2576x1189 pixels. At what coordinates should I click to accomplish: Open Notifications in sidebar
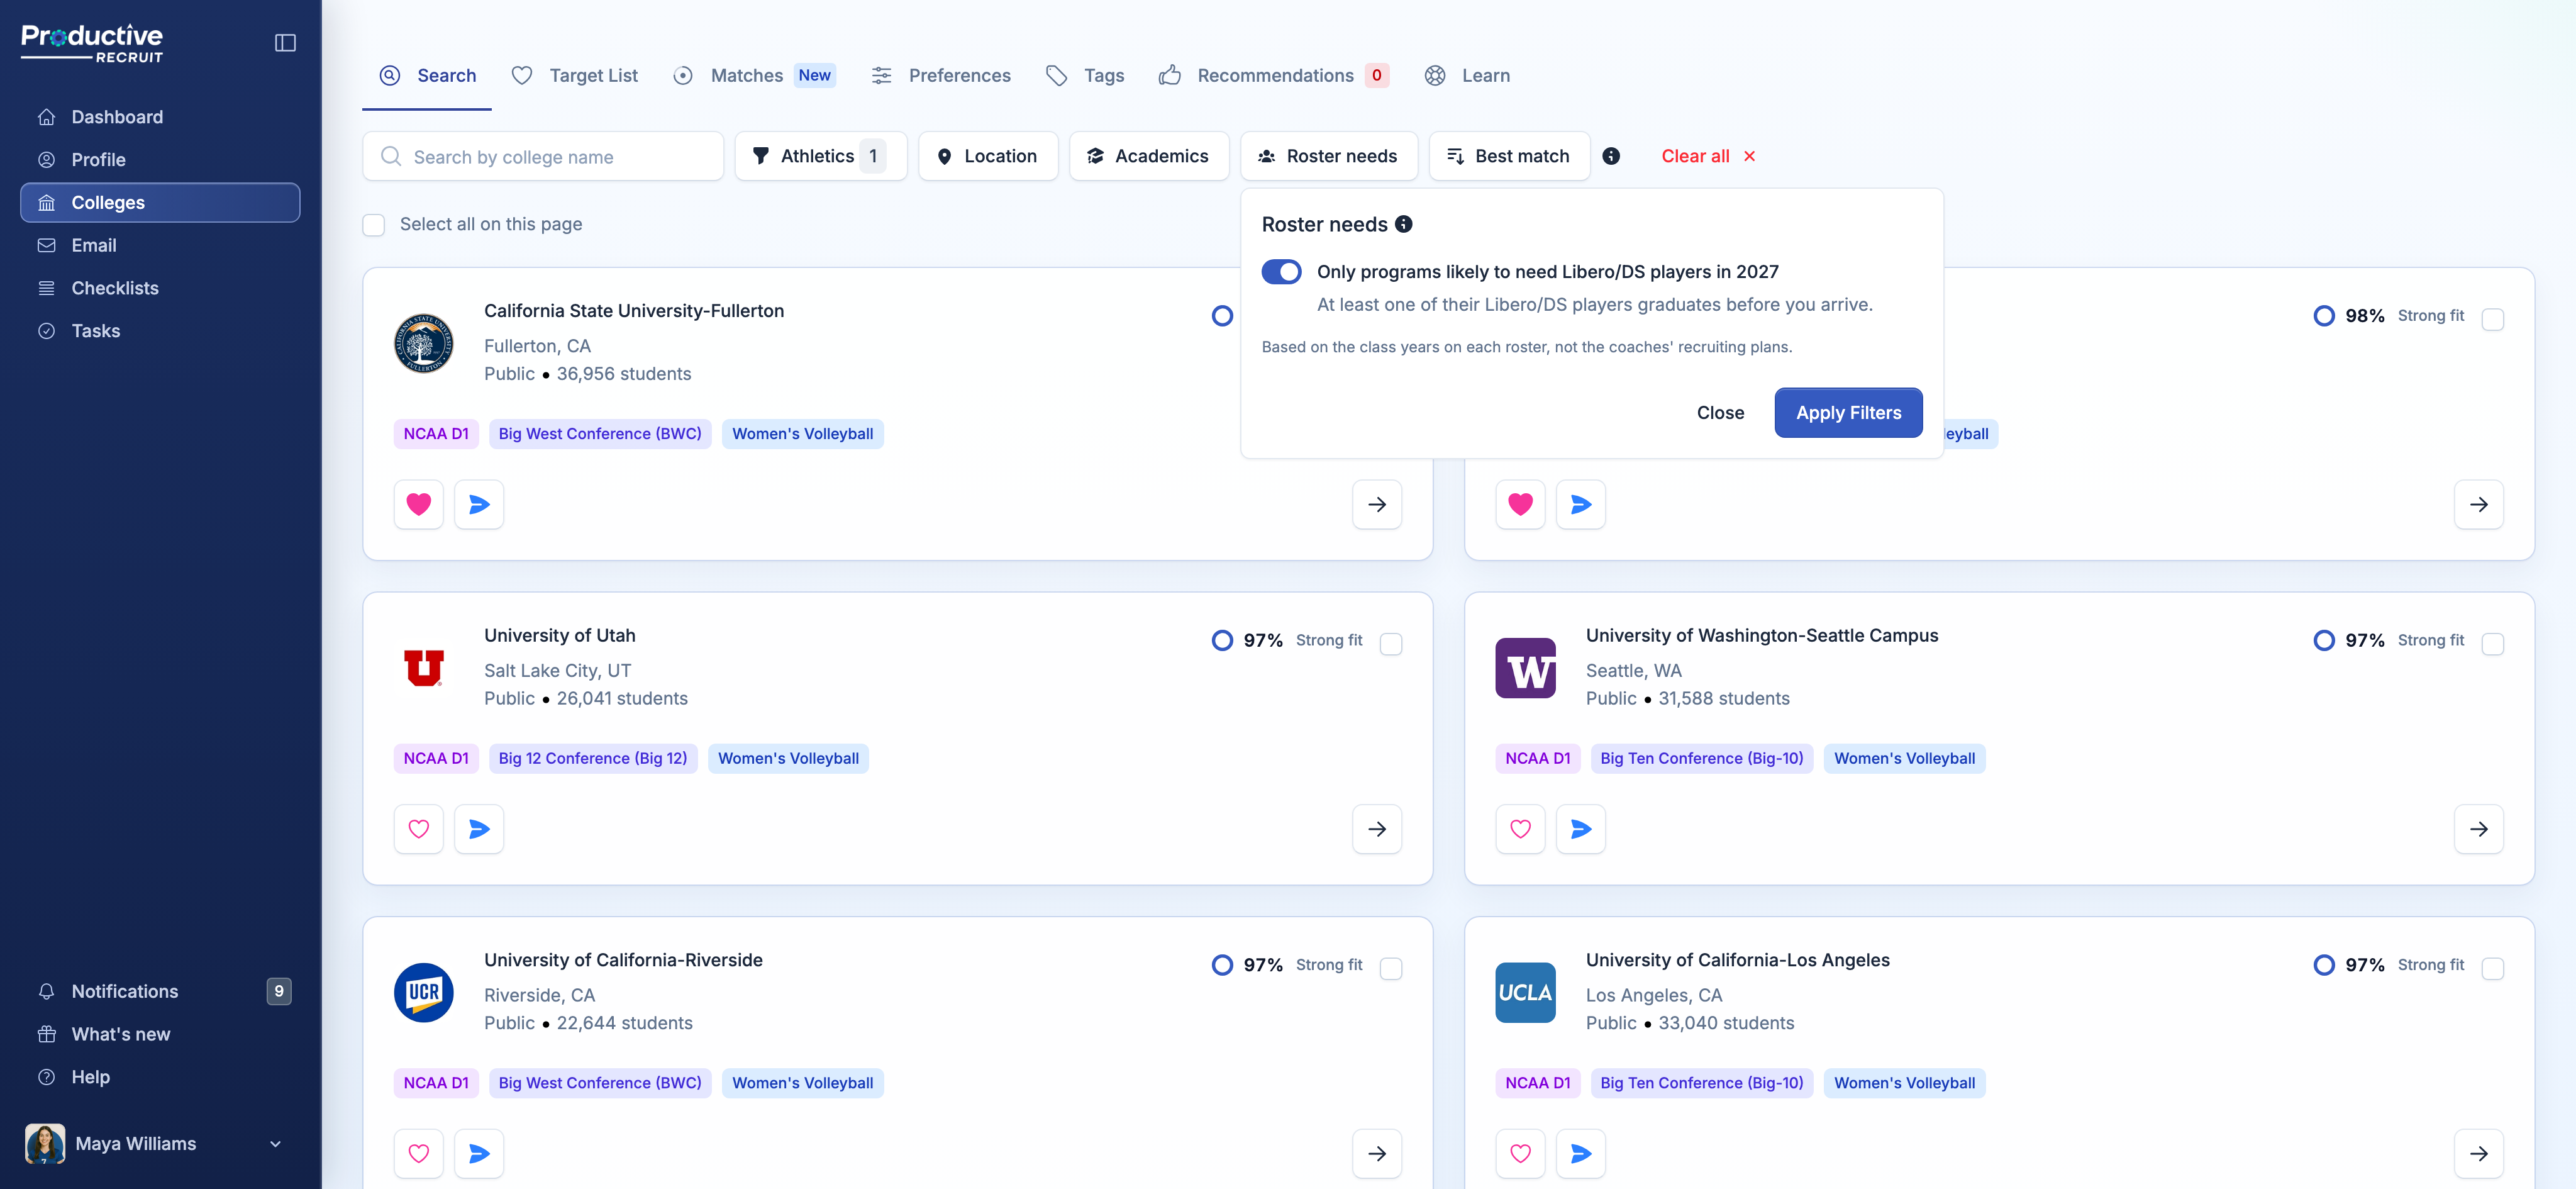160,991
